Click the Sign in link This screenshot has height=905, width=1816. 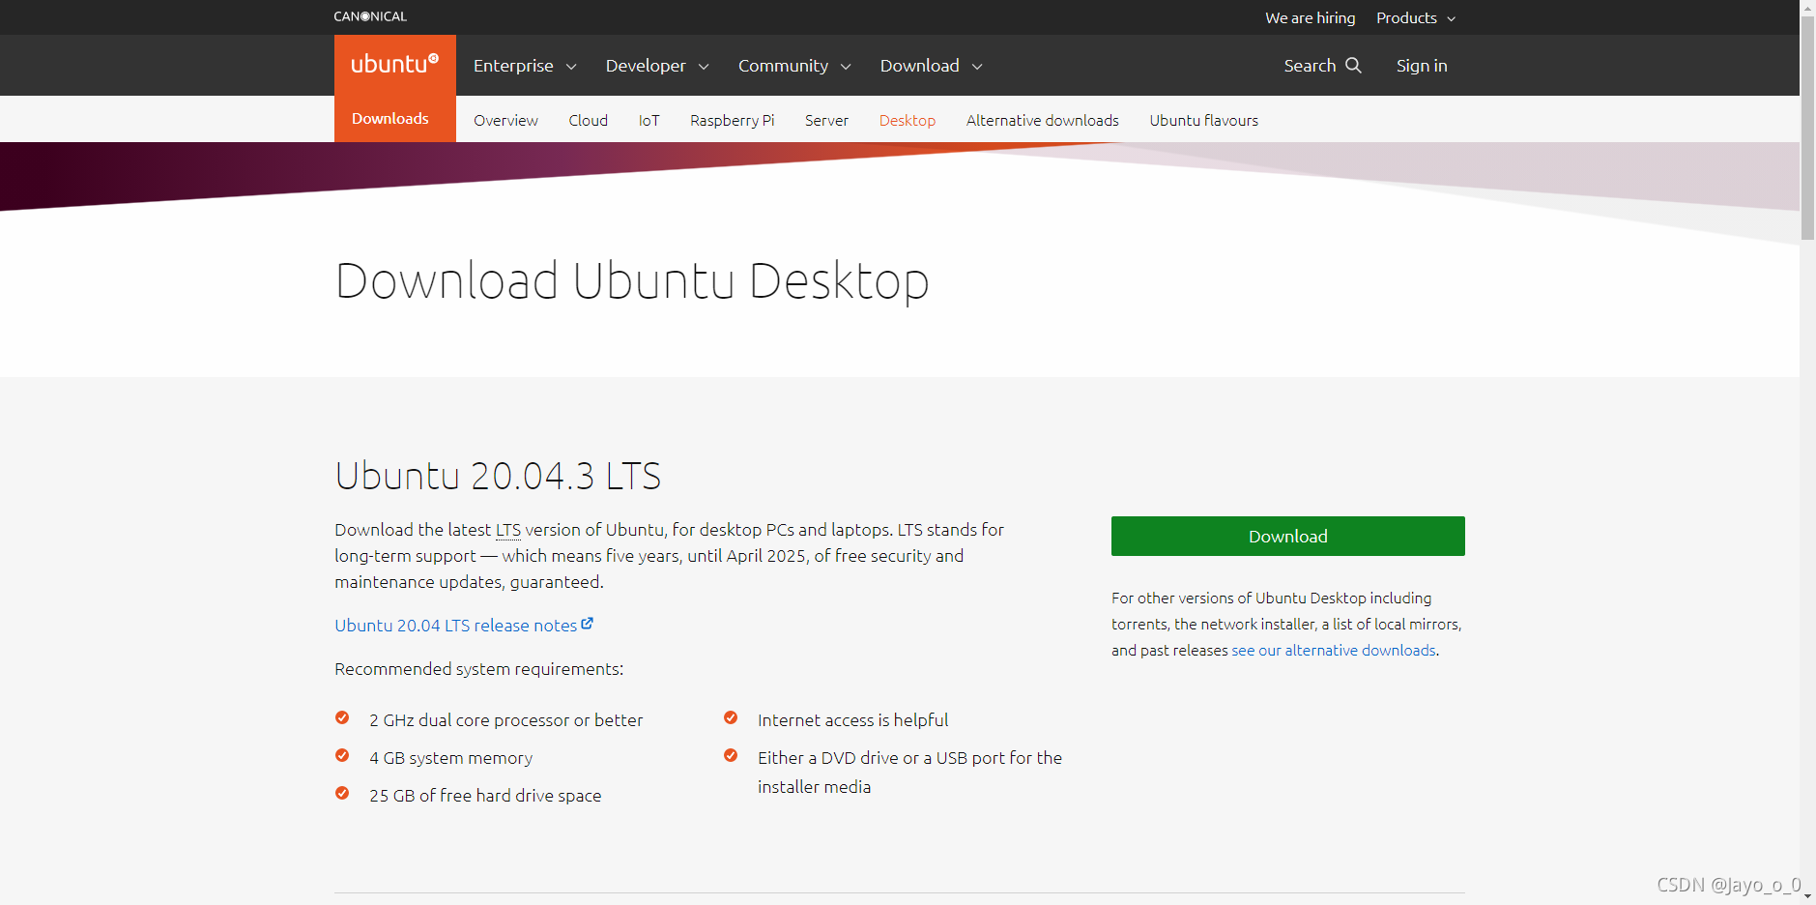[1422, 66]
